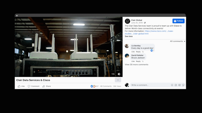Click the video frame showing the antennas
202x113 pixels.
tap(68, 47)
